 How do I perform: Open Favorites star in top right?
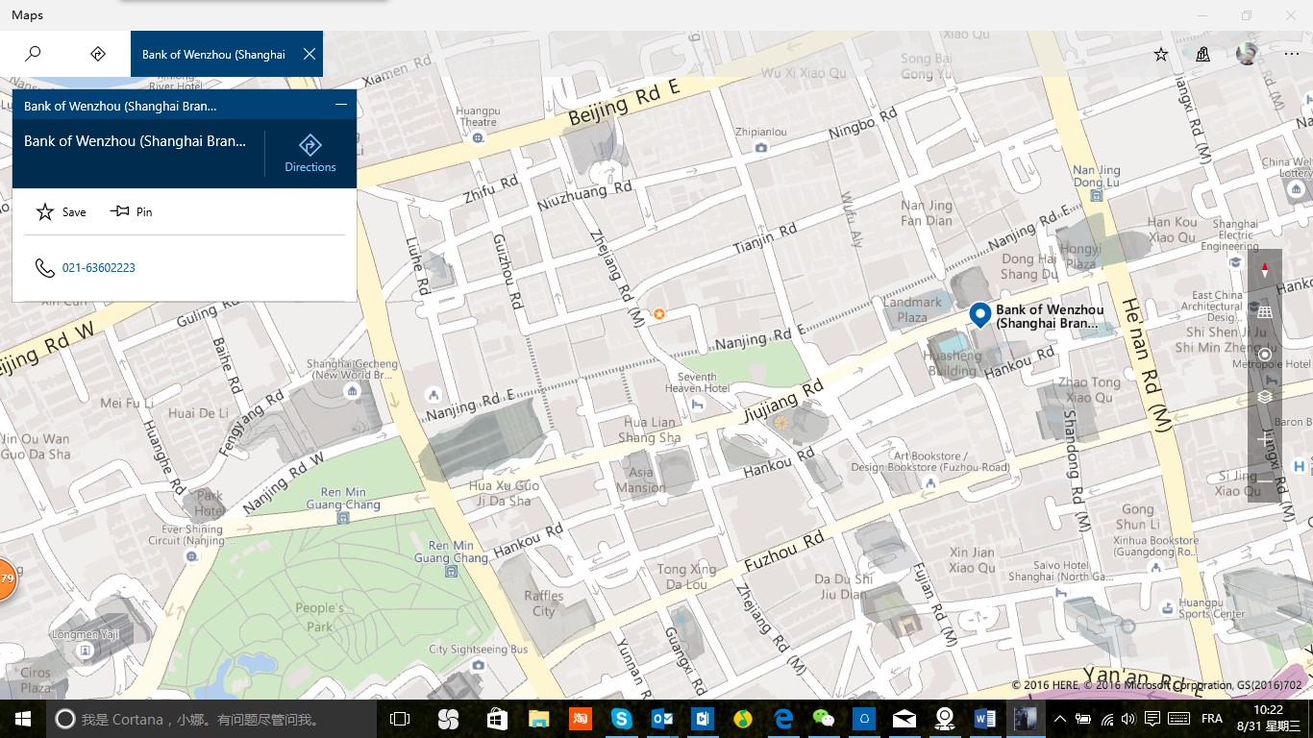pyautogui.click(x=1161, y=54)
